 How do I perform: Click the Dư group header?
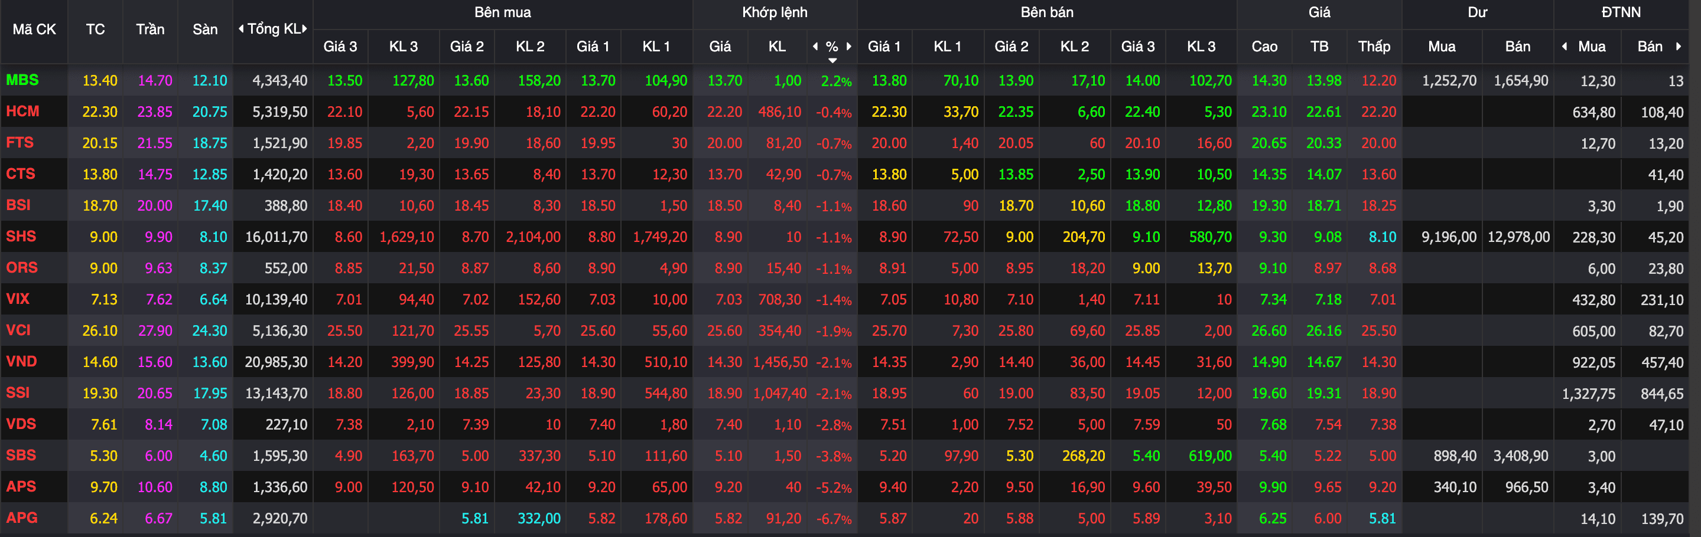[1477, 12]
